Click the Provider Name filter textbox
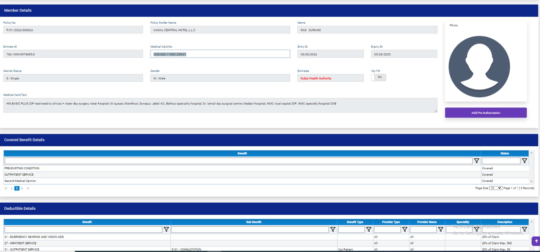 pos(423,229)
